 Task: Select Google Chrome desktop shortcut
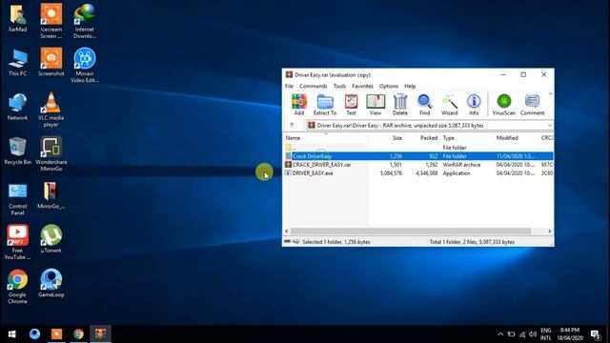[17, 286]
